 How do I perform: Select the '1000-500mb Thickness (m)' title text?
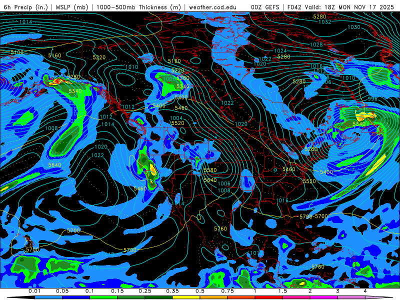click(138, 7)
